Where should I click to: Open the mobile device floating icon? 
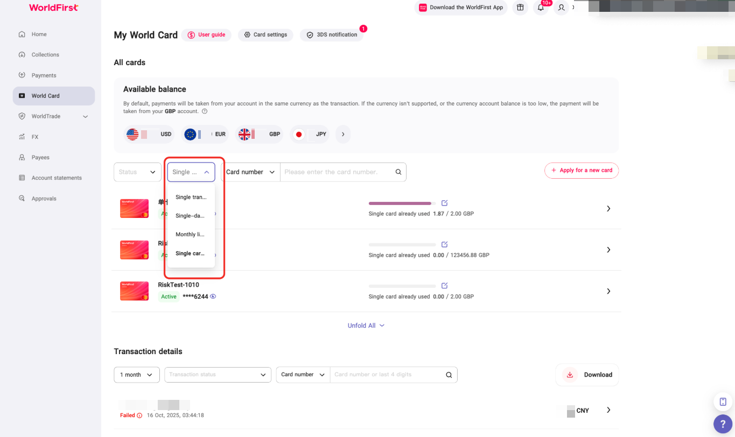[x=723, y=401]
